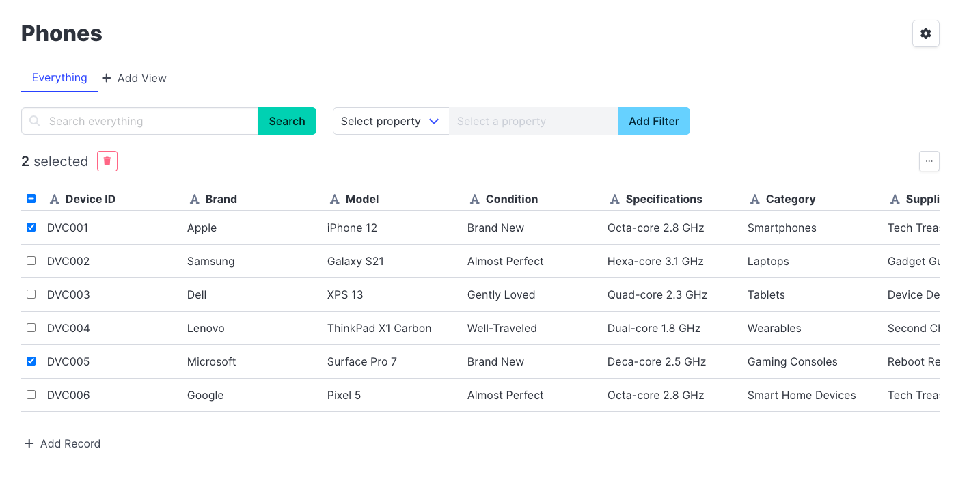Click the plus icon next to Add Record

coord(29,443)
